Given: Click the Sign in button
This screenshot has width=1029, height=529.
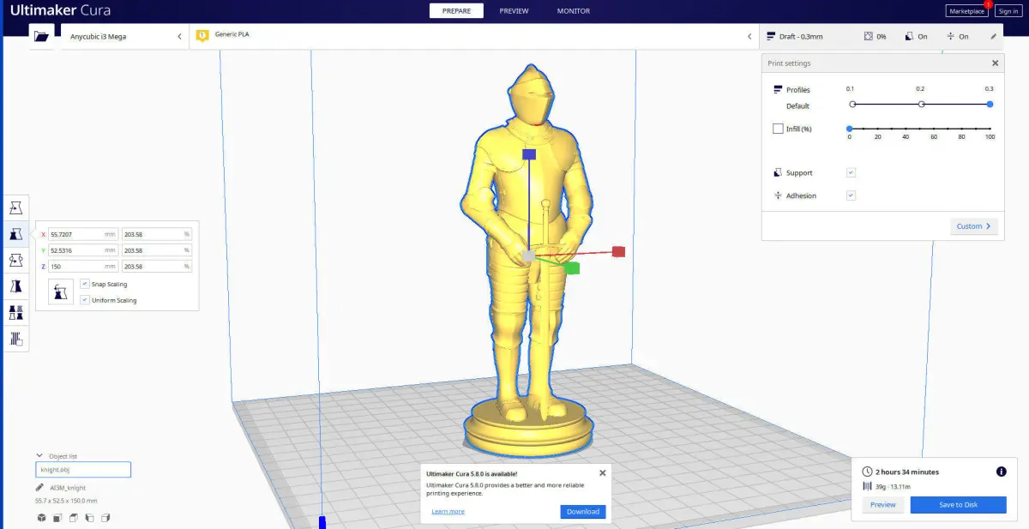Looking at the screenshot, I should click(x=1008, y=11).
